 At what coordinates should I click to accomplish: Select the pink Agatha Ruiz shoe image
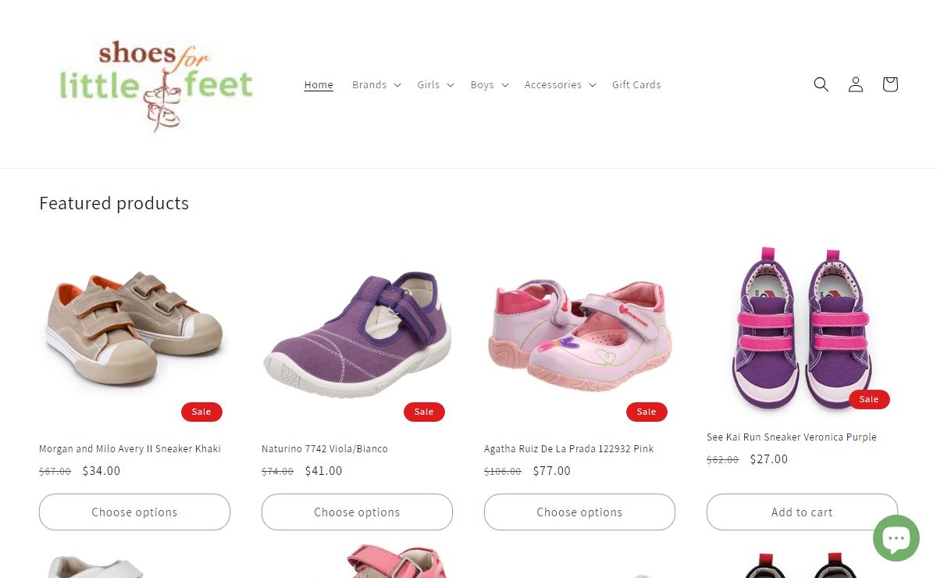579,332
